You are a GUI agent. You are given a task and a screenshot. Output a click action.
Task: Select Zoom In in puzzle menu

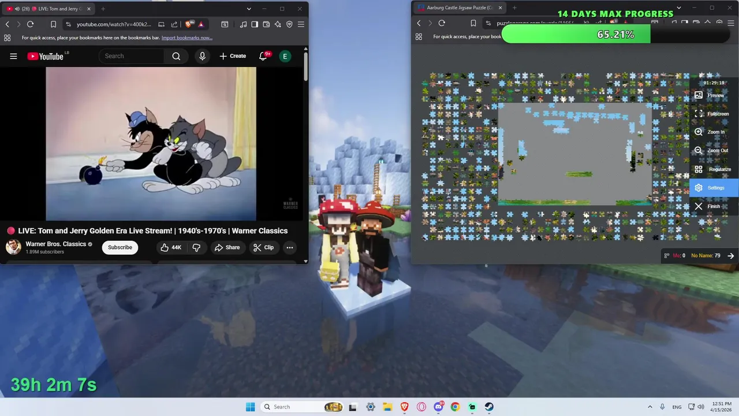(x=714, y=132)
